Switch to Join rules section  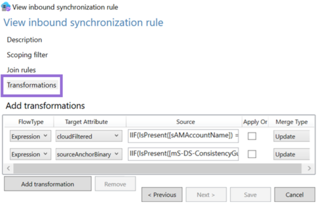coord(22,69)
